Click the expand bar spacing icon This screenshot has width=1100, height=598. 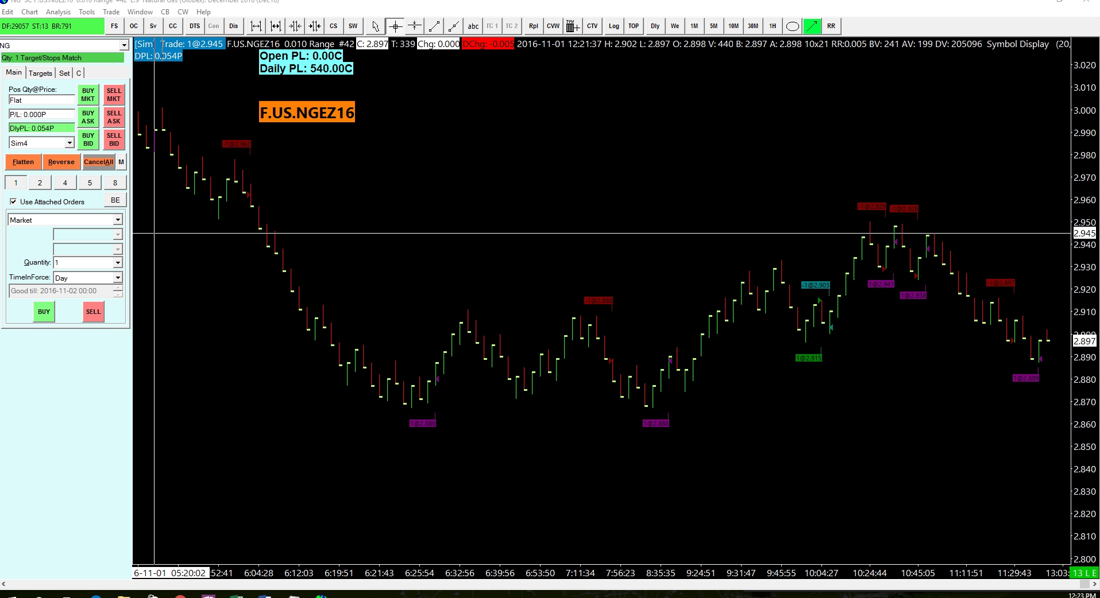tap(256, 26)
